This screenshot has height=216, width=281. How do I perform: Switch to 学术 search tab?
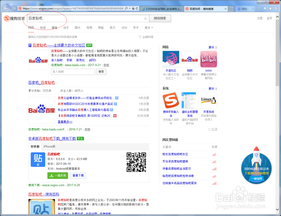coord(136,28)
